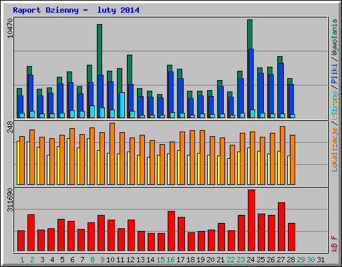Image resolution: width=342 pixels, height=267 pixels.
Task: Click the 10470 scale value
Action: tap(10, 28)
